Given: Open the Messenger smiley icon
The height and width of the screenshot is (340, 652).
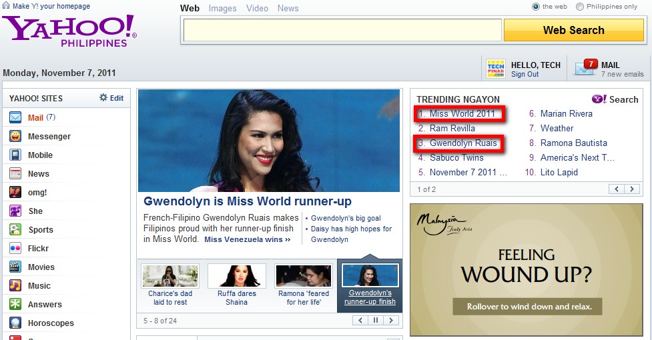Looking at the screenshot, I should 15,136.
